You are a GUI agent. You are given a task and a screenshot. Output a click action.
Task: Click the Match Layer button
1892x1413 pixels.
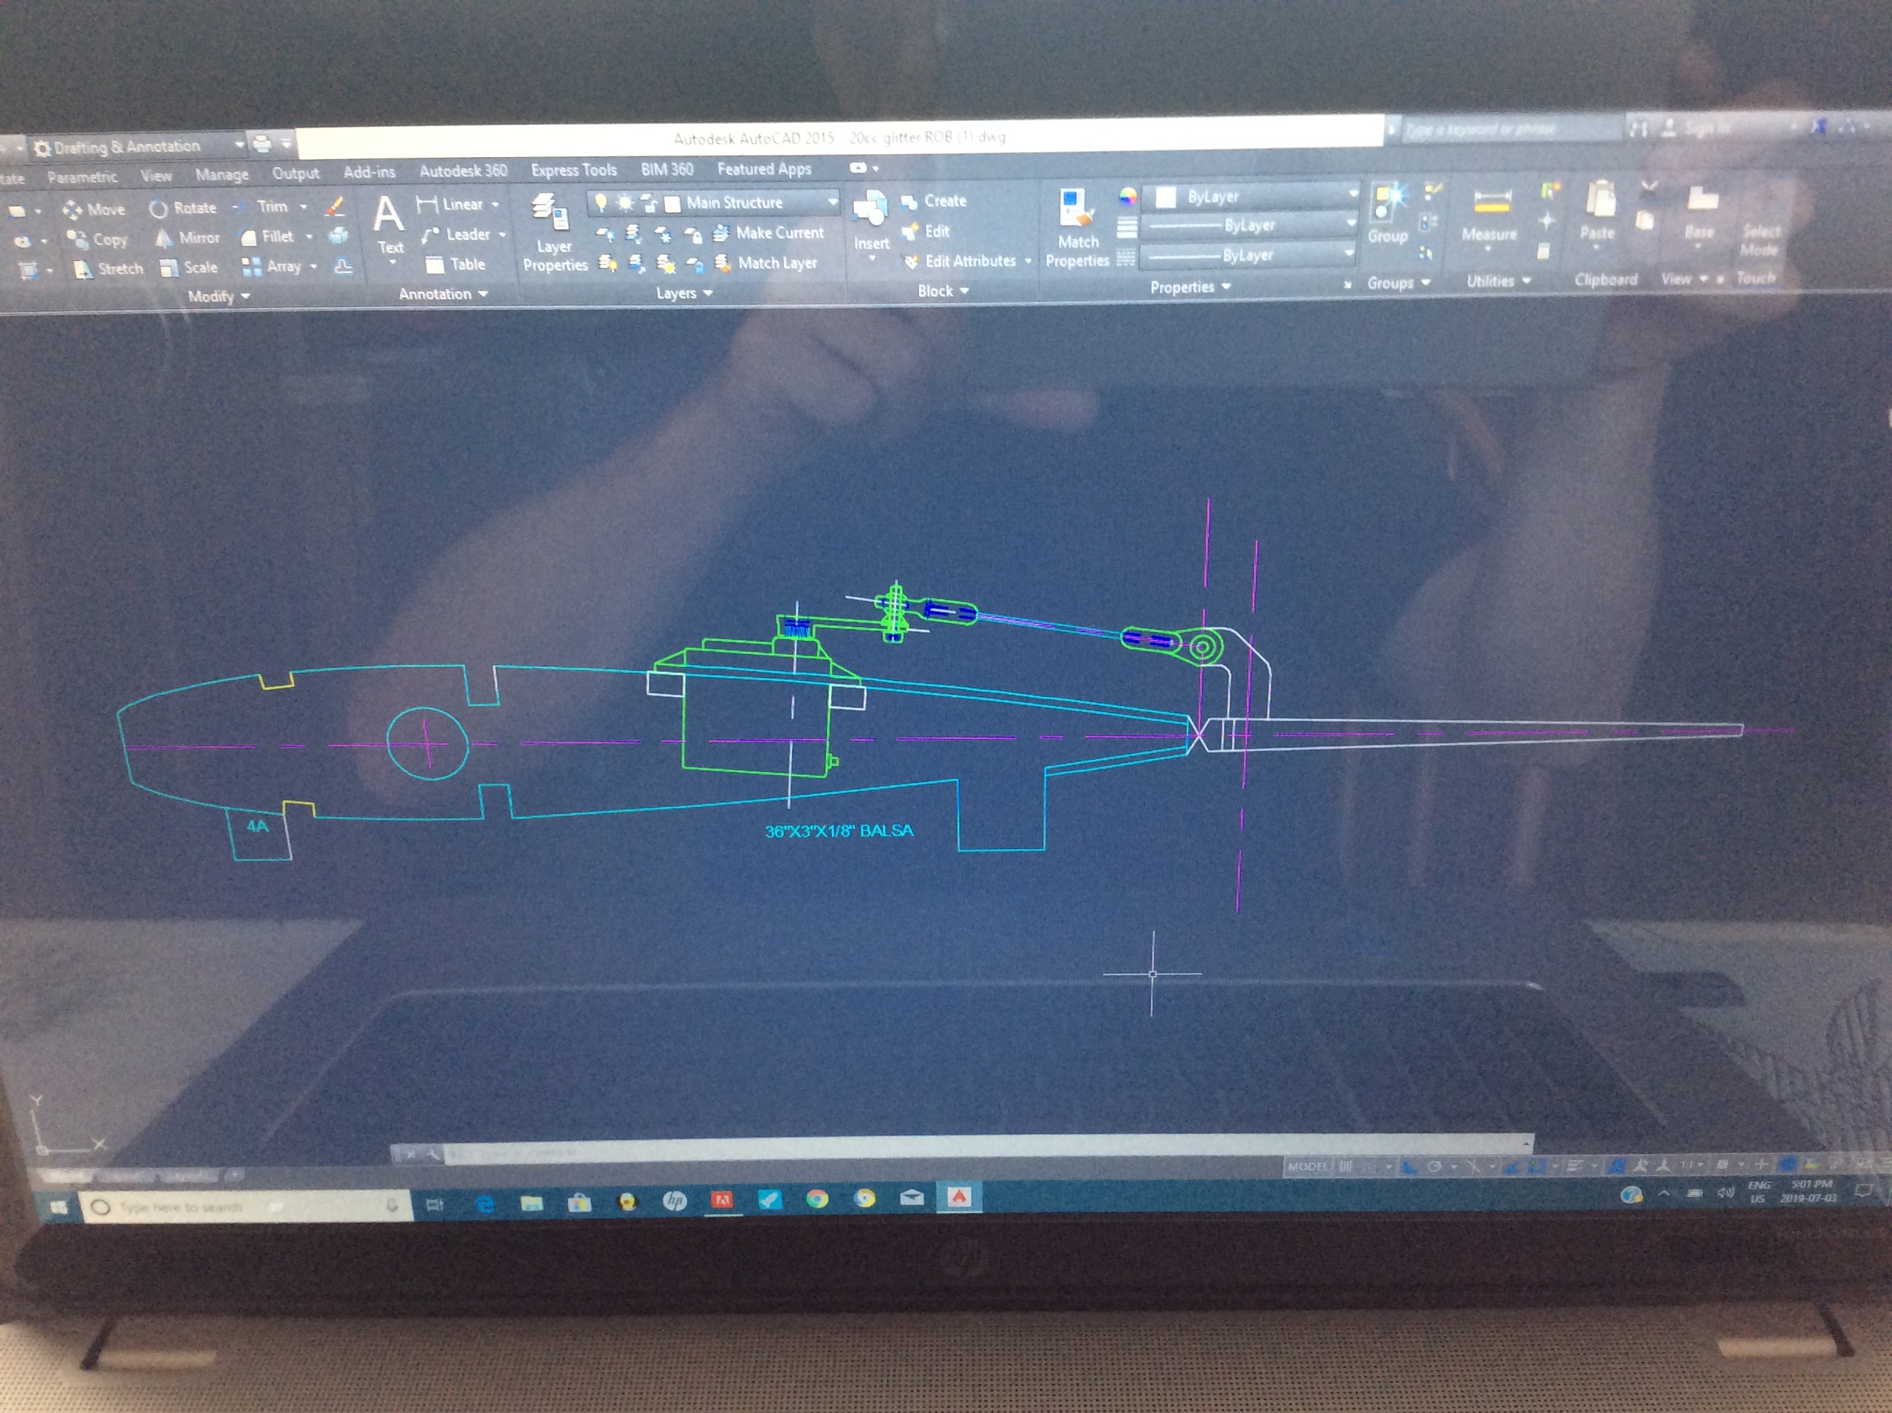767,263
